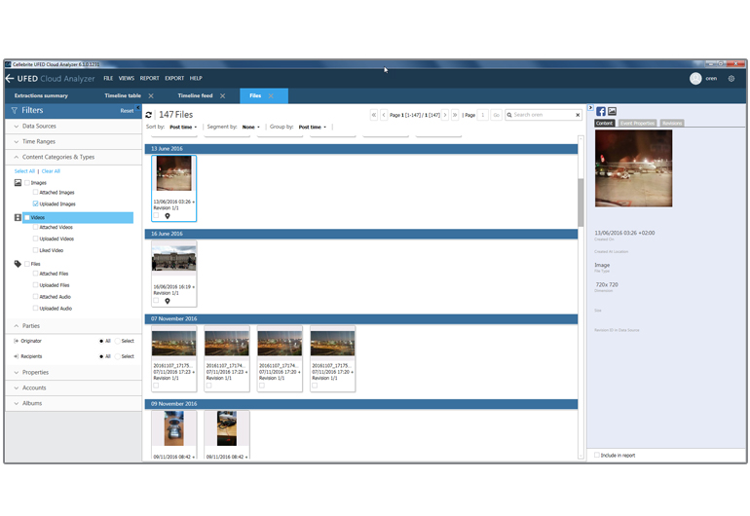Click the Facebook icon in details panel
The height and width of the screenshot is (516, 750).
coord(600,112)
